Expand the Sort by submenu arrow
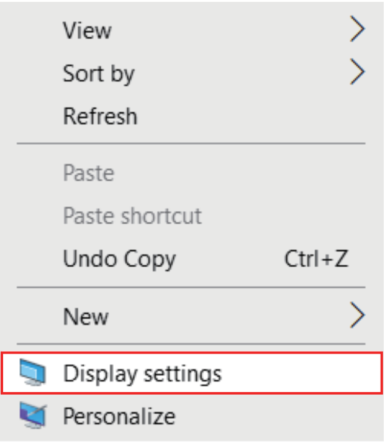 [356, 73]
